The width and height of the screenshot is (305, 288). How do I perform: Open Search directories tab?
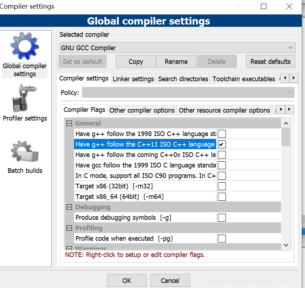point(183,79)
